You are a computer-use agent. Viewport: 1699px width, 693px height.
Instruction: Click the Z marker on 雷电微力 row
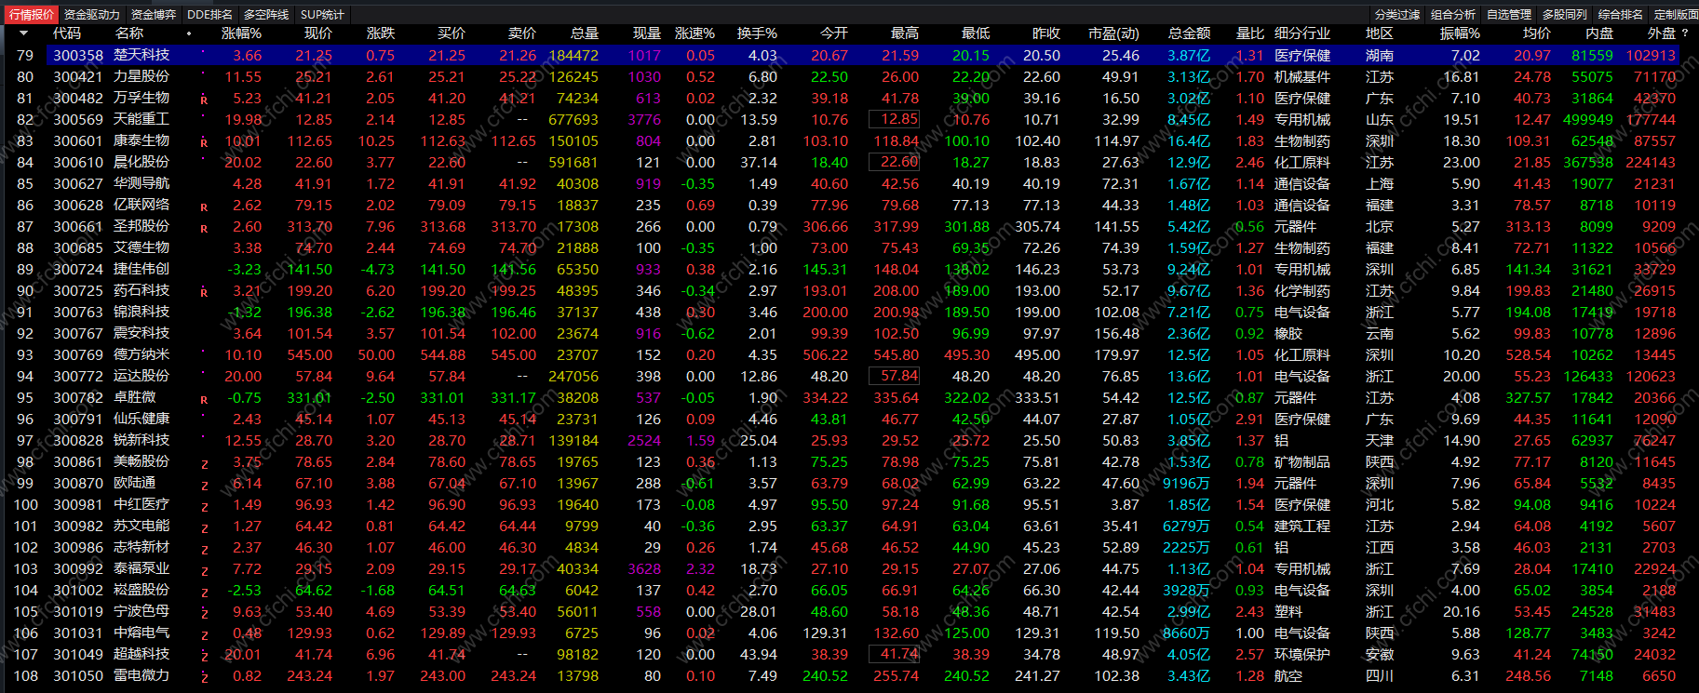[x=204, y=677]
